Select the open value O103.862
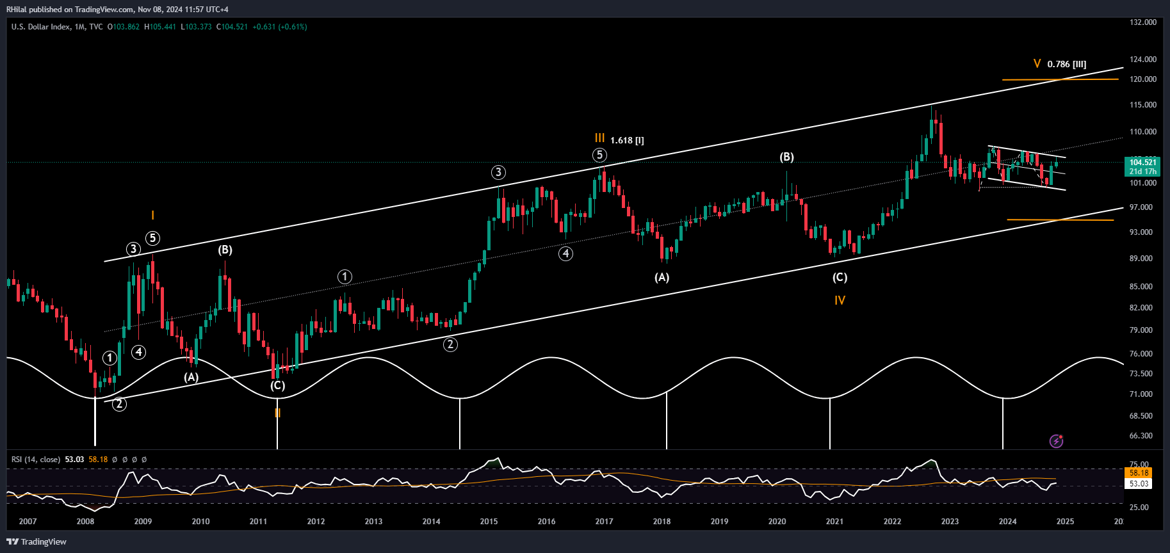The image size is (1170, 553). (123, 27)
